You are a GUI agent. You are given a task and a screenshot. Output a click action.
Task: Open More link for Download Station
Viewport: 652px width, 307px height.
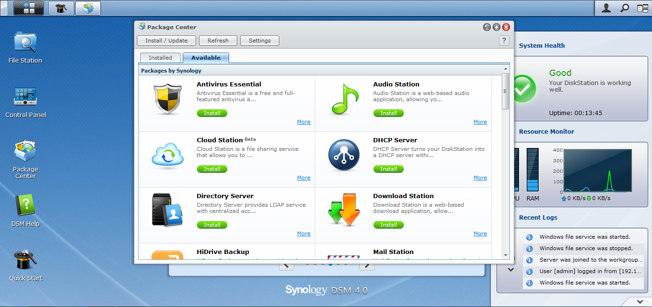point(480,233)
